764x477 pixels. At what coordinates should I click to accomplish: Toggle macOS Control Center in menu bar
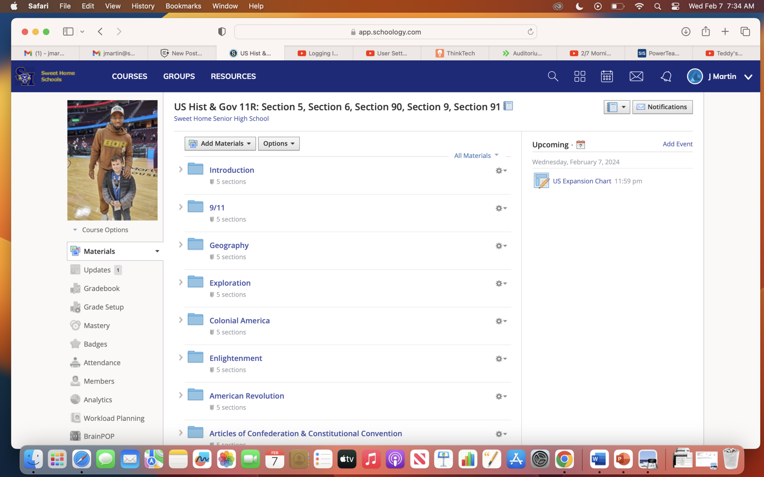[x=675, y=6]
